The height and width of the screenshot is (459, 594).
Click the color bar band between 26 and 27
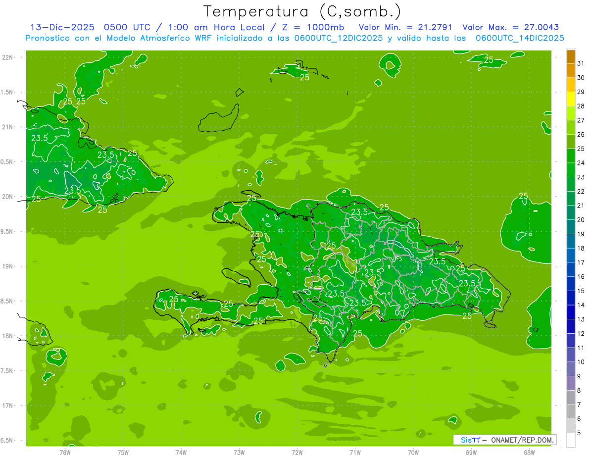(x=571, y=127)
